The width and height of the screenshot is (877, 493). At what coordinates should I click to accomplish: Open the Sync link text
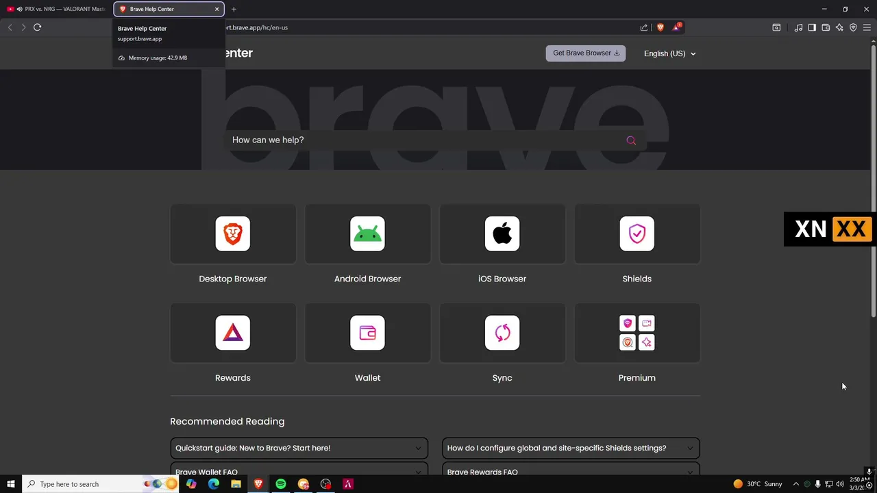pyautogui.click(x=502, y=378)
